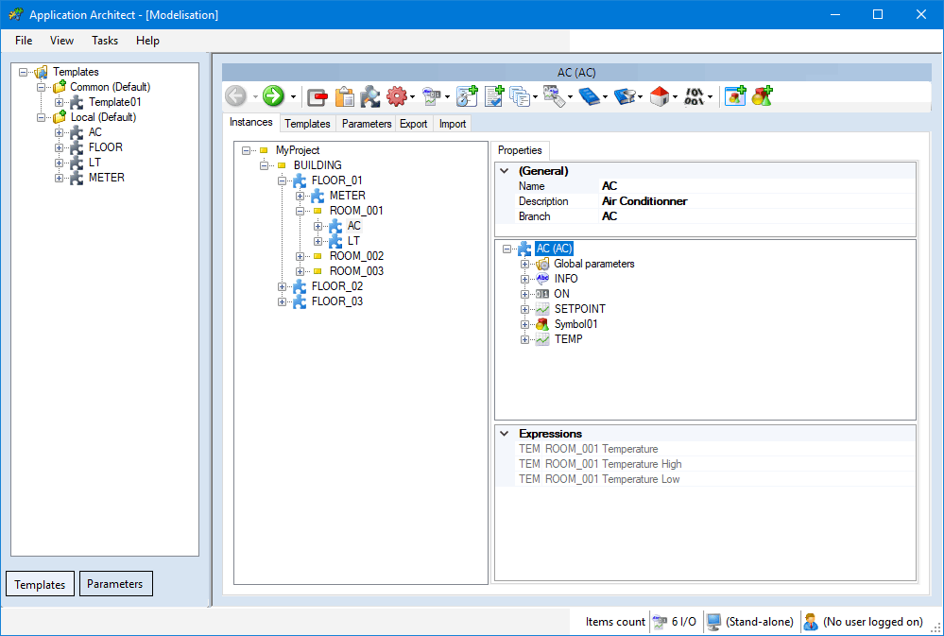The image size is (944, 636).
Task: Open the Help menu
Action: (x=147, y=41)
